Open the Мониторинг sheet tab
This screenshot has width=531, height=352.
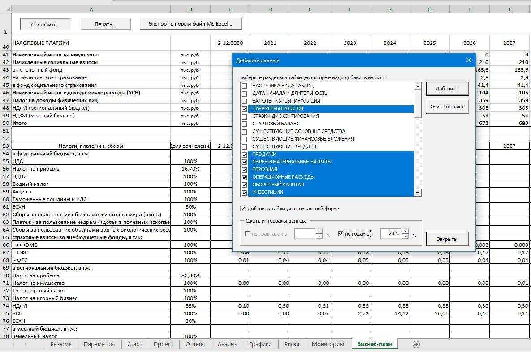[328, 344]
